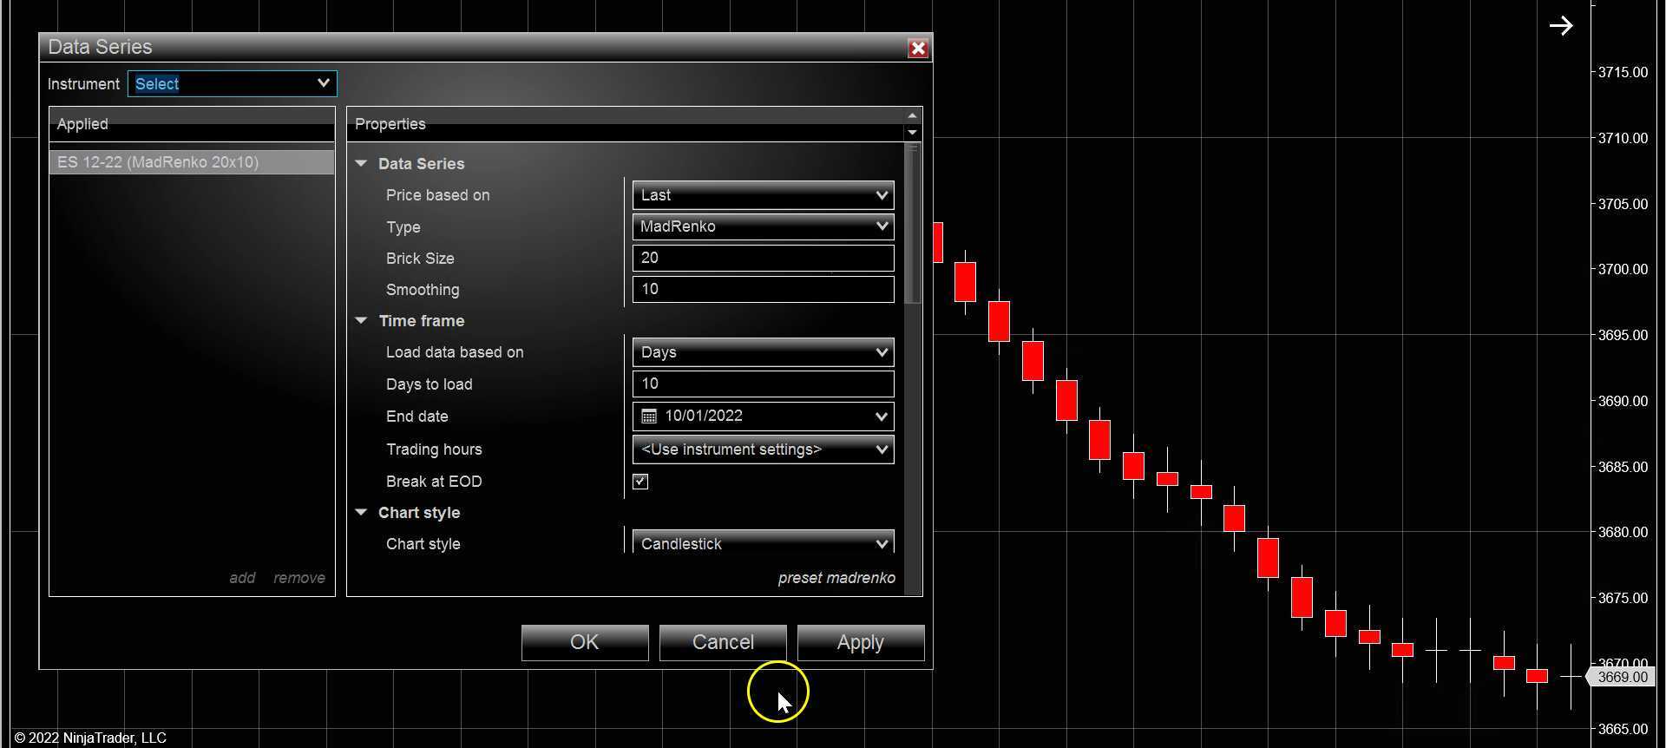This screenshot has height=748, width=1666.
Task: Click the OK button
Action: (x=584, y=642)
